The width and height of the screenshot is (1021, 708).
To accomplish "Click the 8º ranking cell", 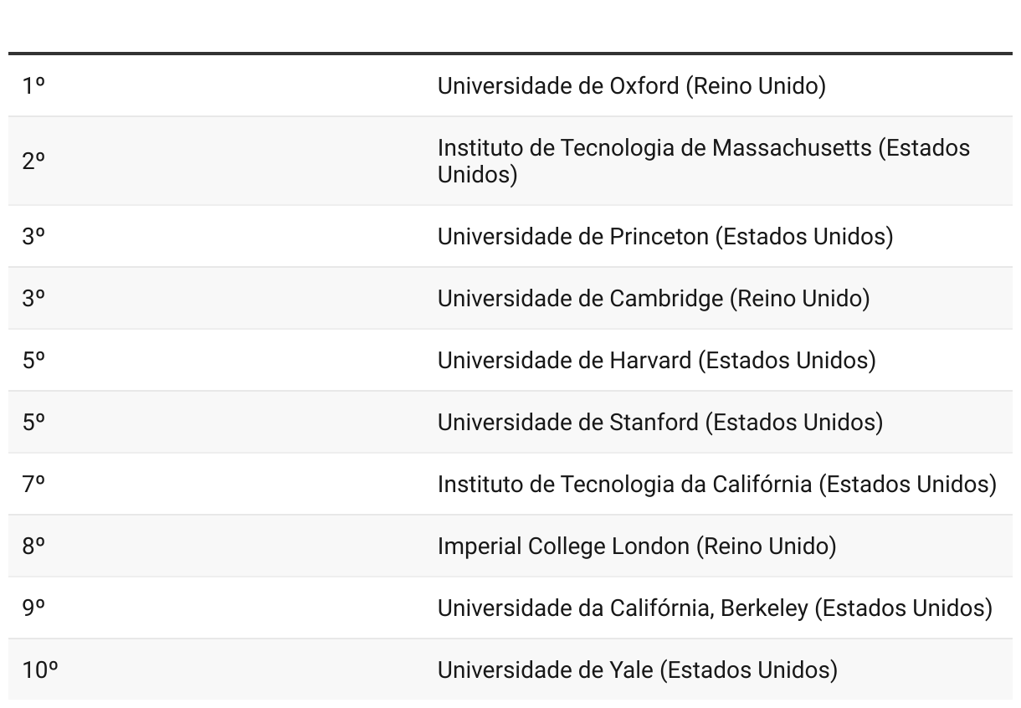I will pyautogui.click(x=33, y=546).
